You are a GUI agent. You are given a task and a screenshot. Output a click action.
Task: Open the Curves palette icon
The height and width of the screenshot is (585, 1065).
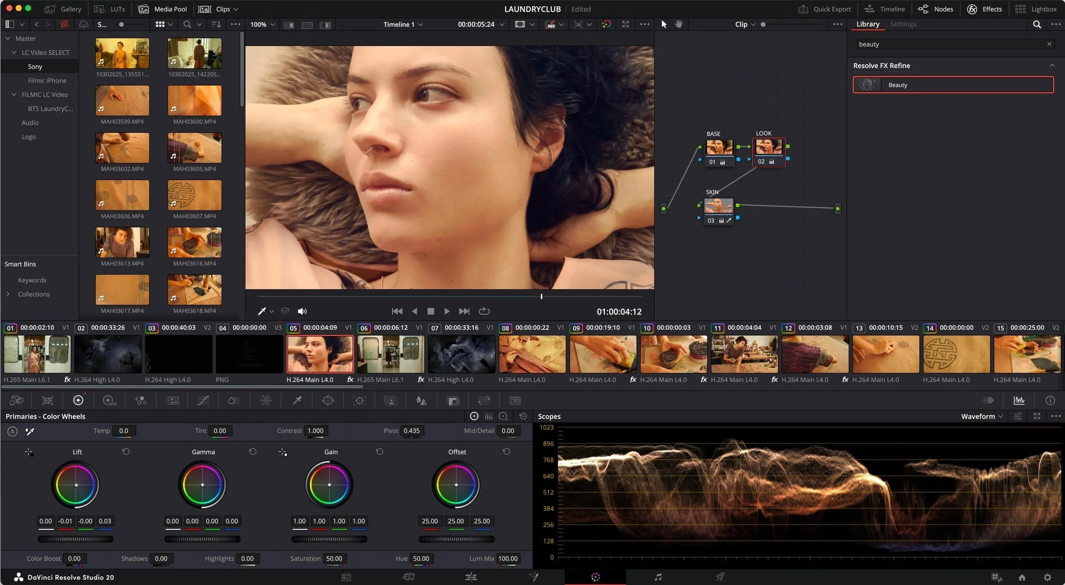tap(203, 401)
